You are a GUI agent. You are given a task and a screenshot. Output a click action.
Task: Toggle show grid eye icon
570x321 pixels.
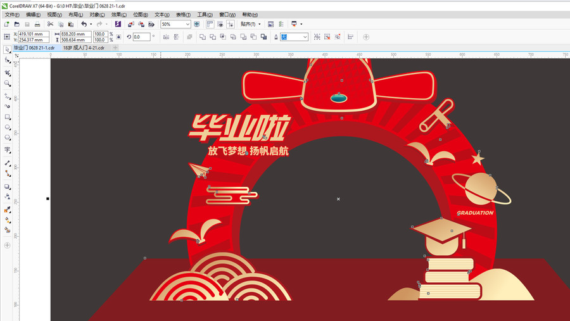click(220, 24)
